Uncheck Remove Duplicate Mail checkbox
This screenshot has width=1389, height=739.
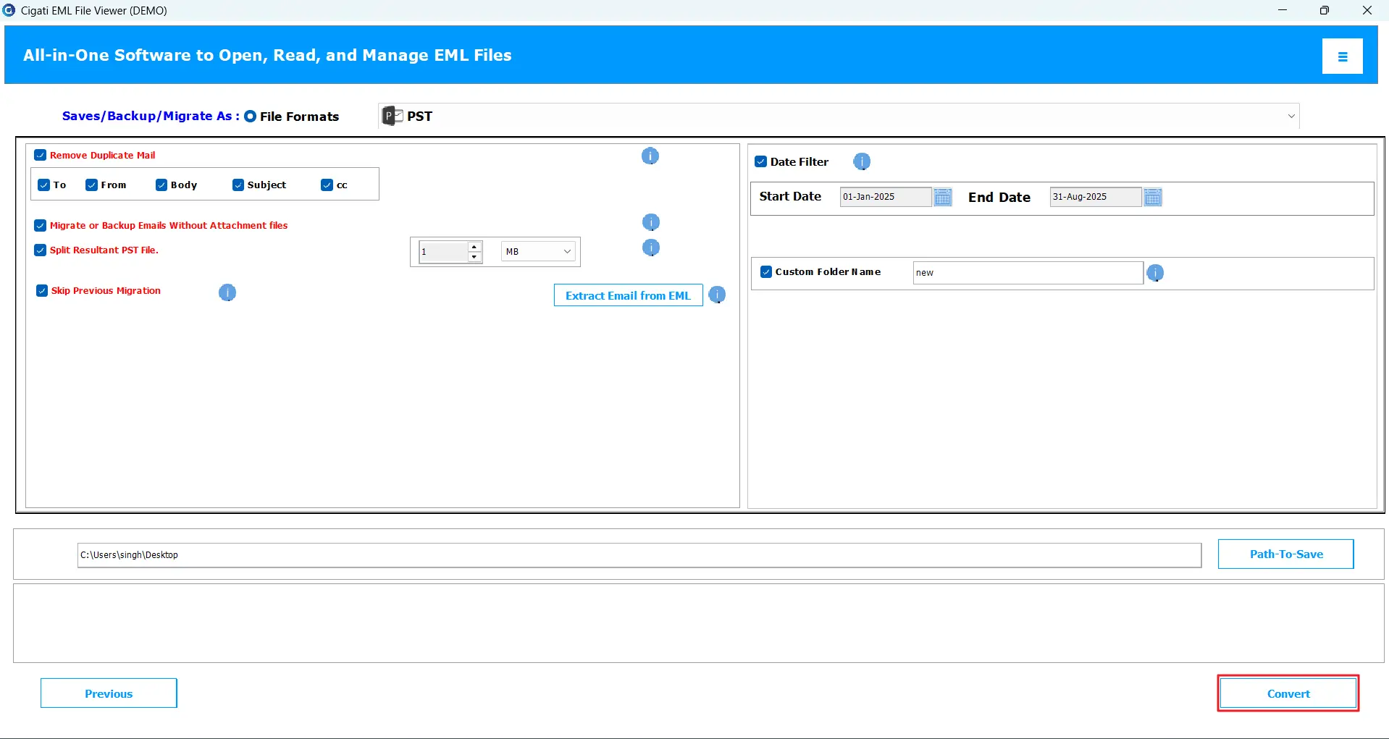click(x=41, y=155)
